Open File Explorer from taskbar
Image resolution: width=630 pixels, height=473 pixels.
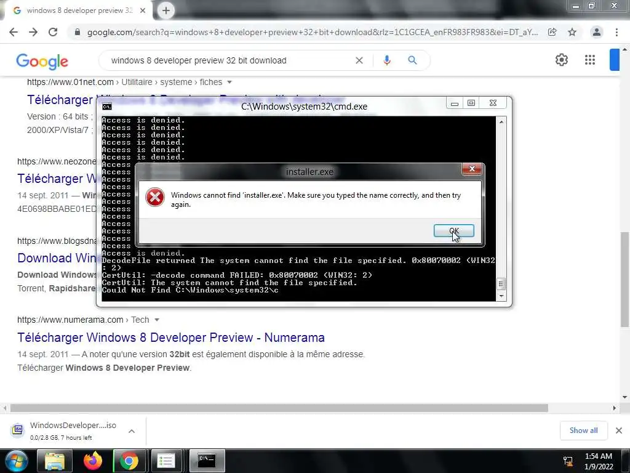click(x=55, y=461)
